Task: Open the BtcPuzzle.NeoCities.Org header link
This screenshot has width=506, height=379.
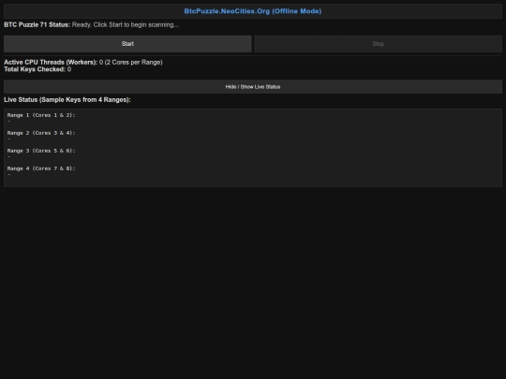Action: (253, 11)
